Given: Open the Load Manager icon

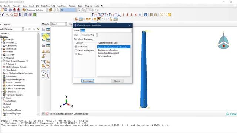Looking at the screenshot, I should pos(48,30).
